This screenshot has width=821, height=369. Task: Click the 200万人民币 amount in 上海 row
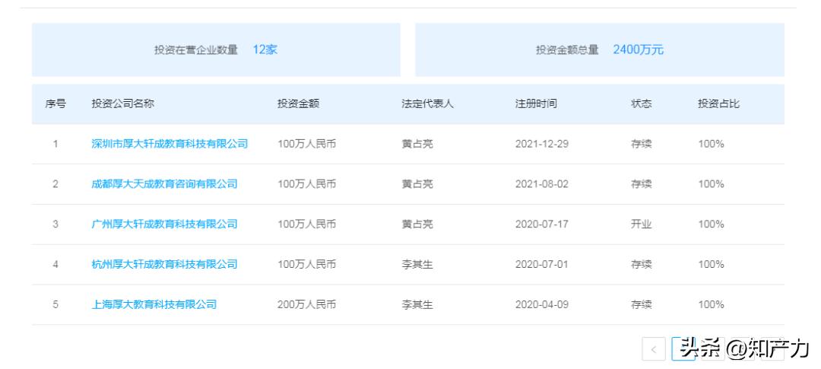pos(307,304)
